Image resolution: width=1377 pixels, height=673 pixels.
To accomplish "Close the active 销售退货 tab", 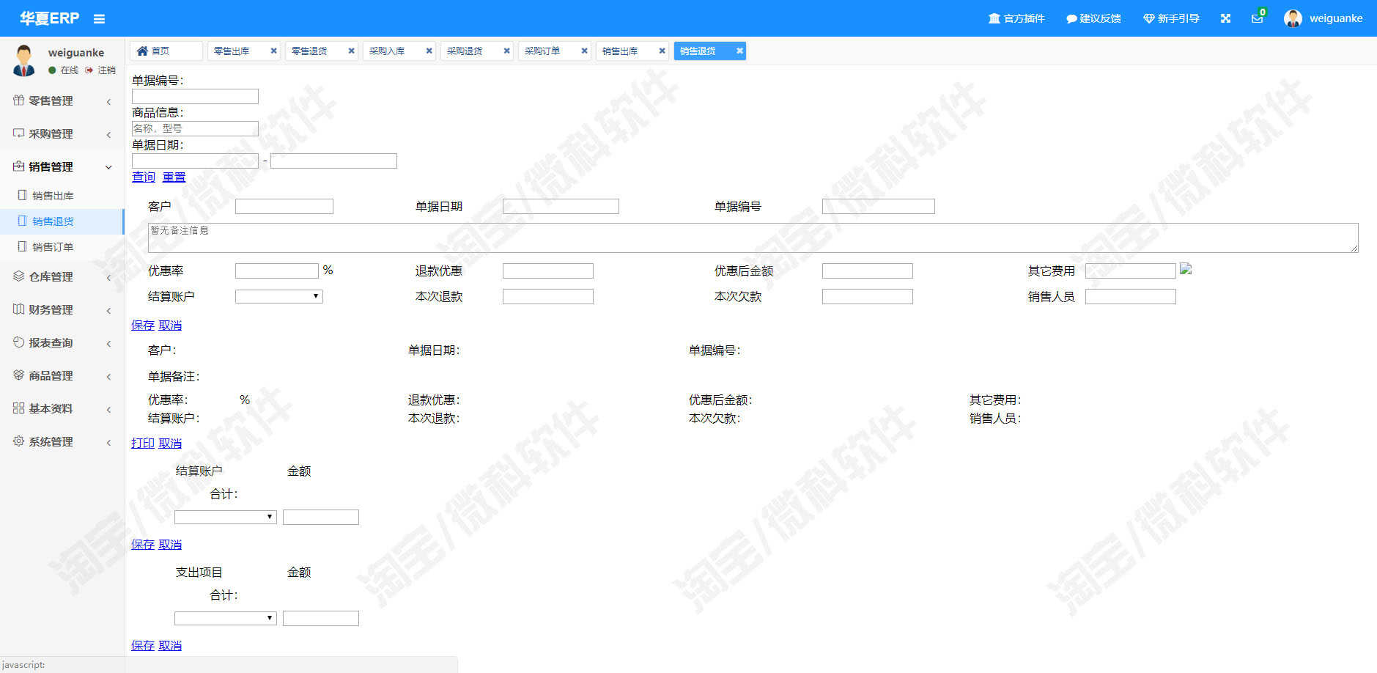I will coord(739,51).
